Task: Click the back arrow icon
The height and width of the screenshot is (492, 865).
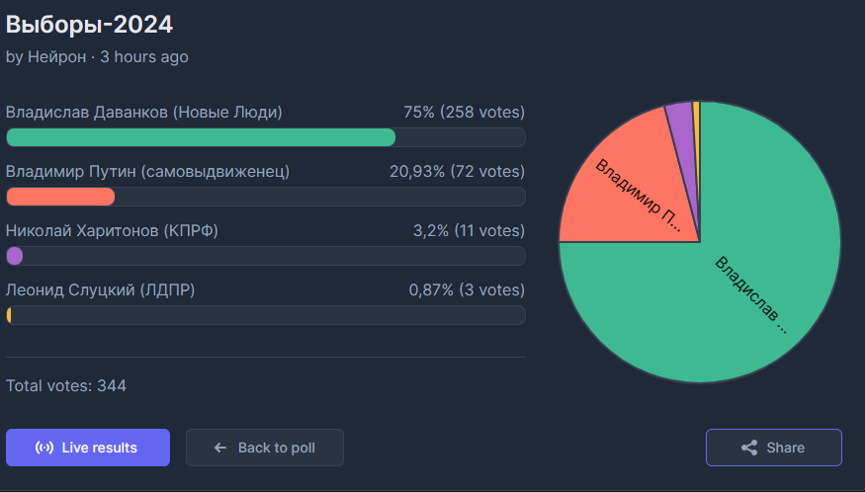Action: click(x=220, y=448)
